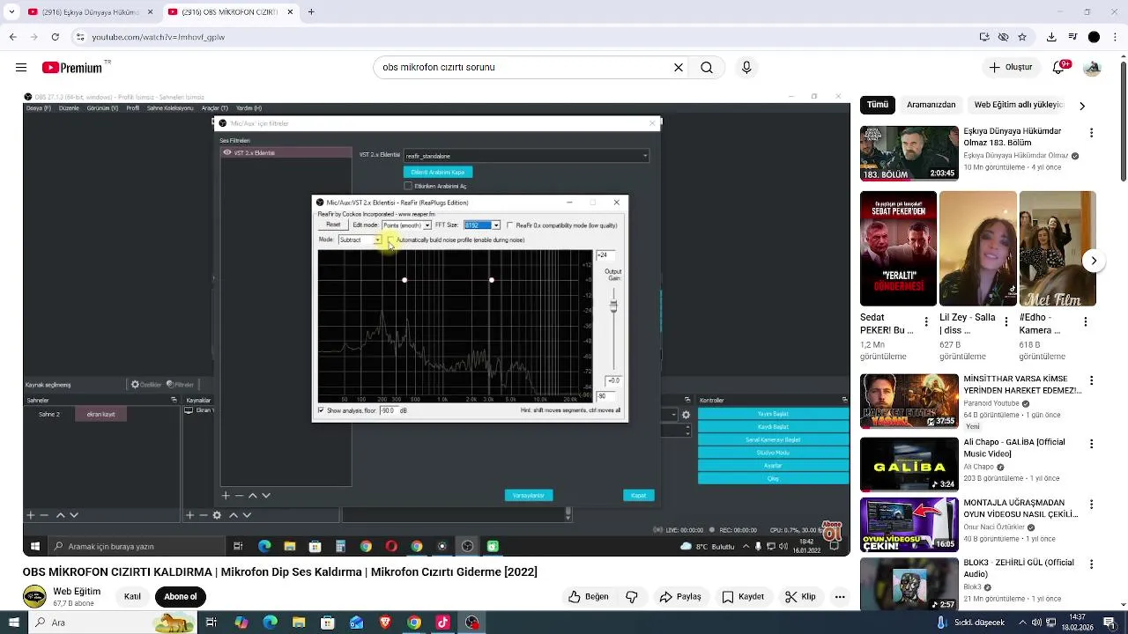The width and height of the screenshot is (1128, 634).
Task: Click right EQ point on ReaFir graph
Action: [492, 280]
